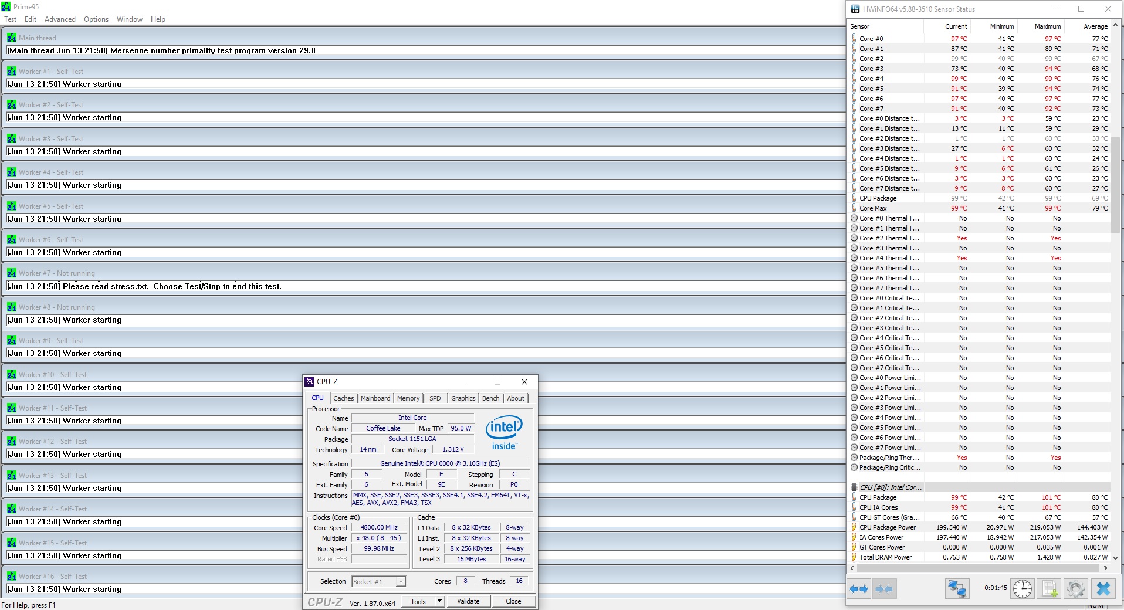Click the Intel inside logo in CPU-Z

point(503,433)
